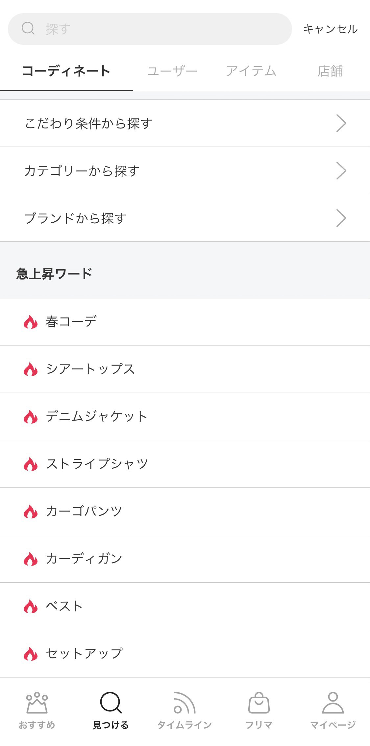Open the フリマ shopping bag icon

[x=259, y=703]
